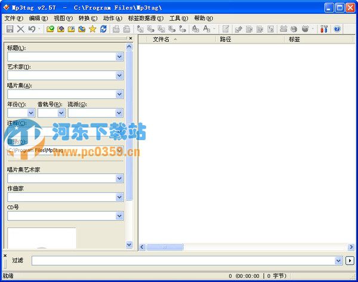
Task: Click the Undo arrow icon
Action: click(x=32, y=29)
